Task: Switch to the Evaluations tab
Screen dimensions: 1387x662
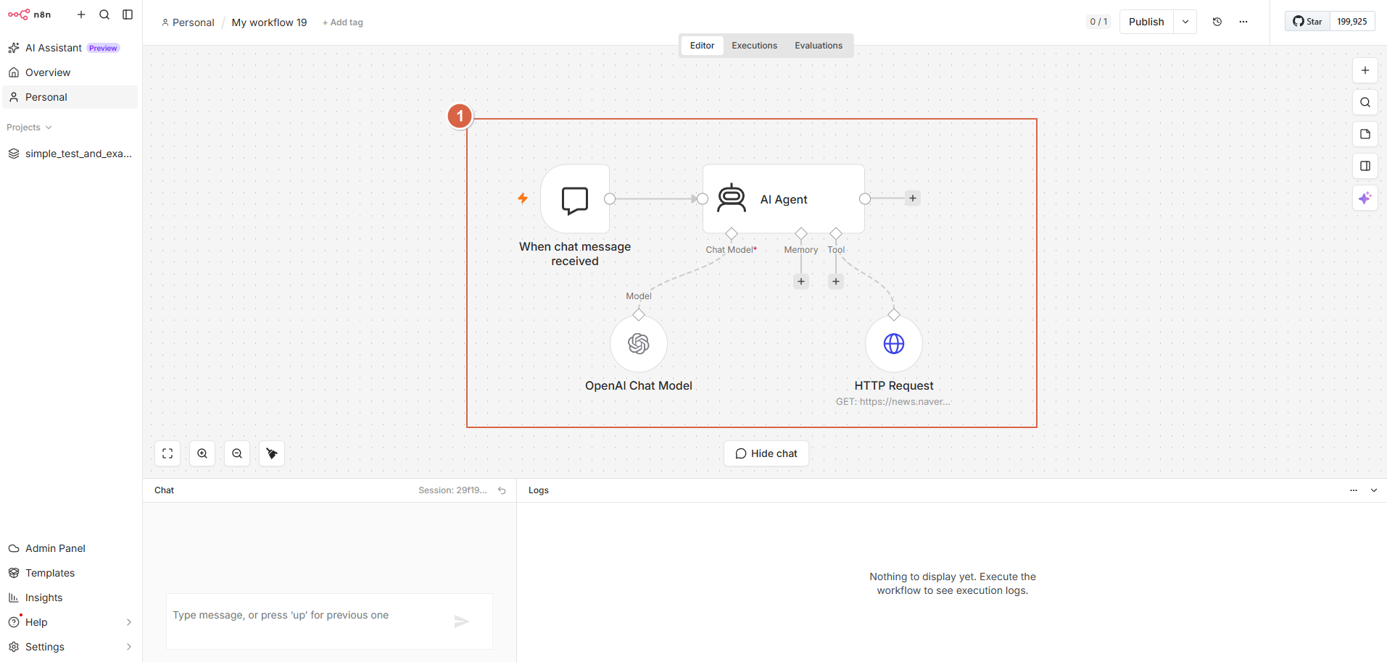Action: pos(819,46)
